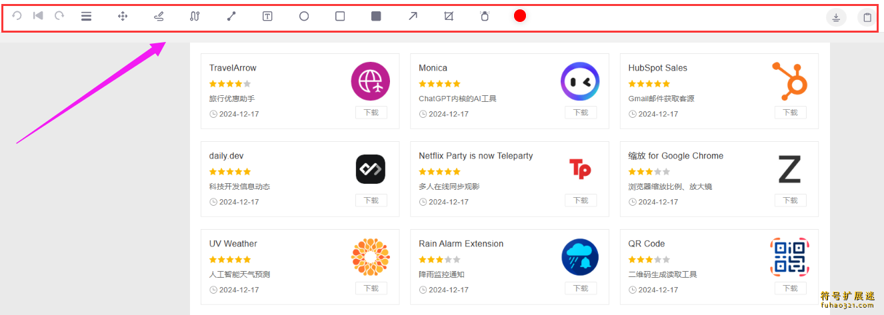Click the undo arrow icon
Viewport: 884px width, 315px height.
pyautogui.click(x=17, y=15)
